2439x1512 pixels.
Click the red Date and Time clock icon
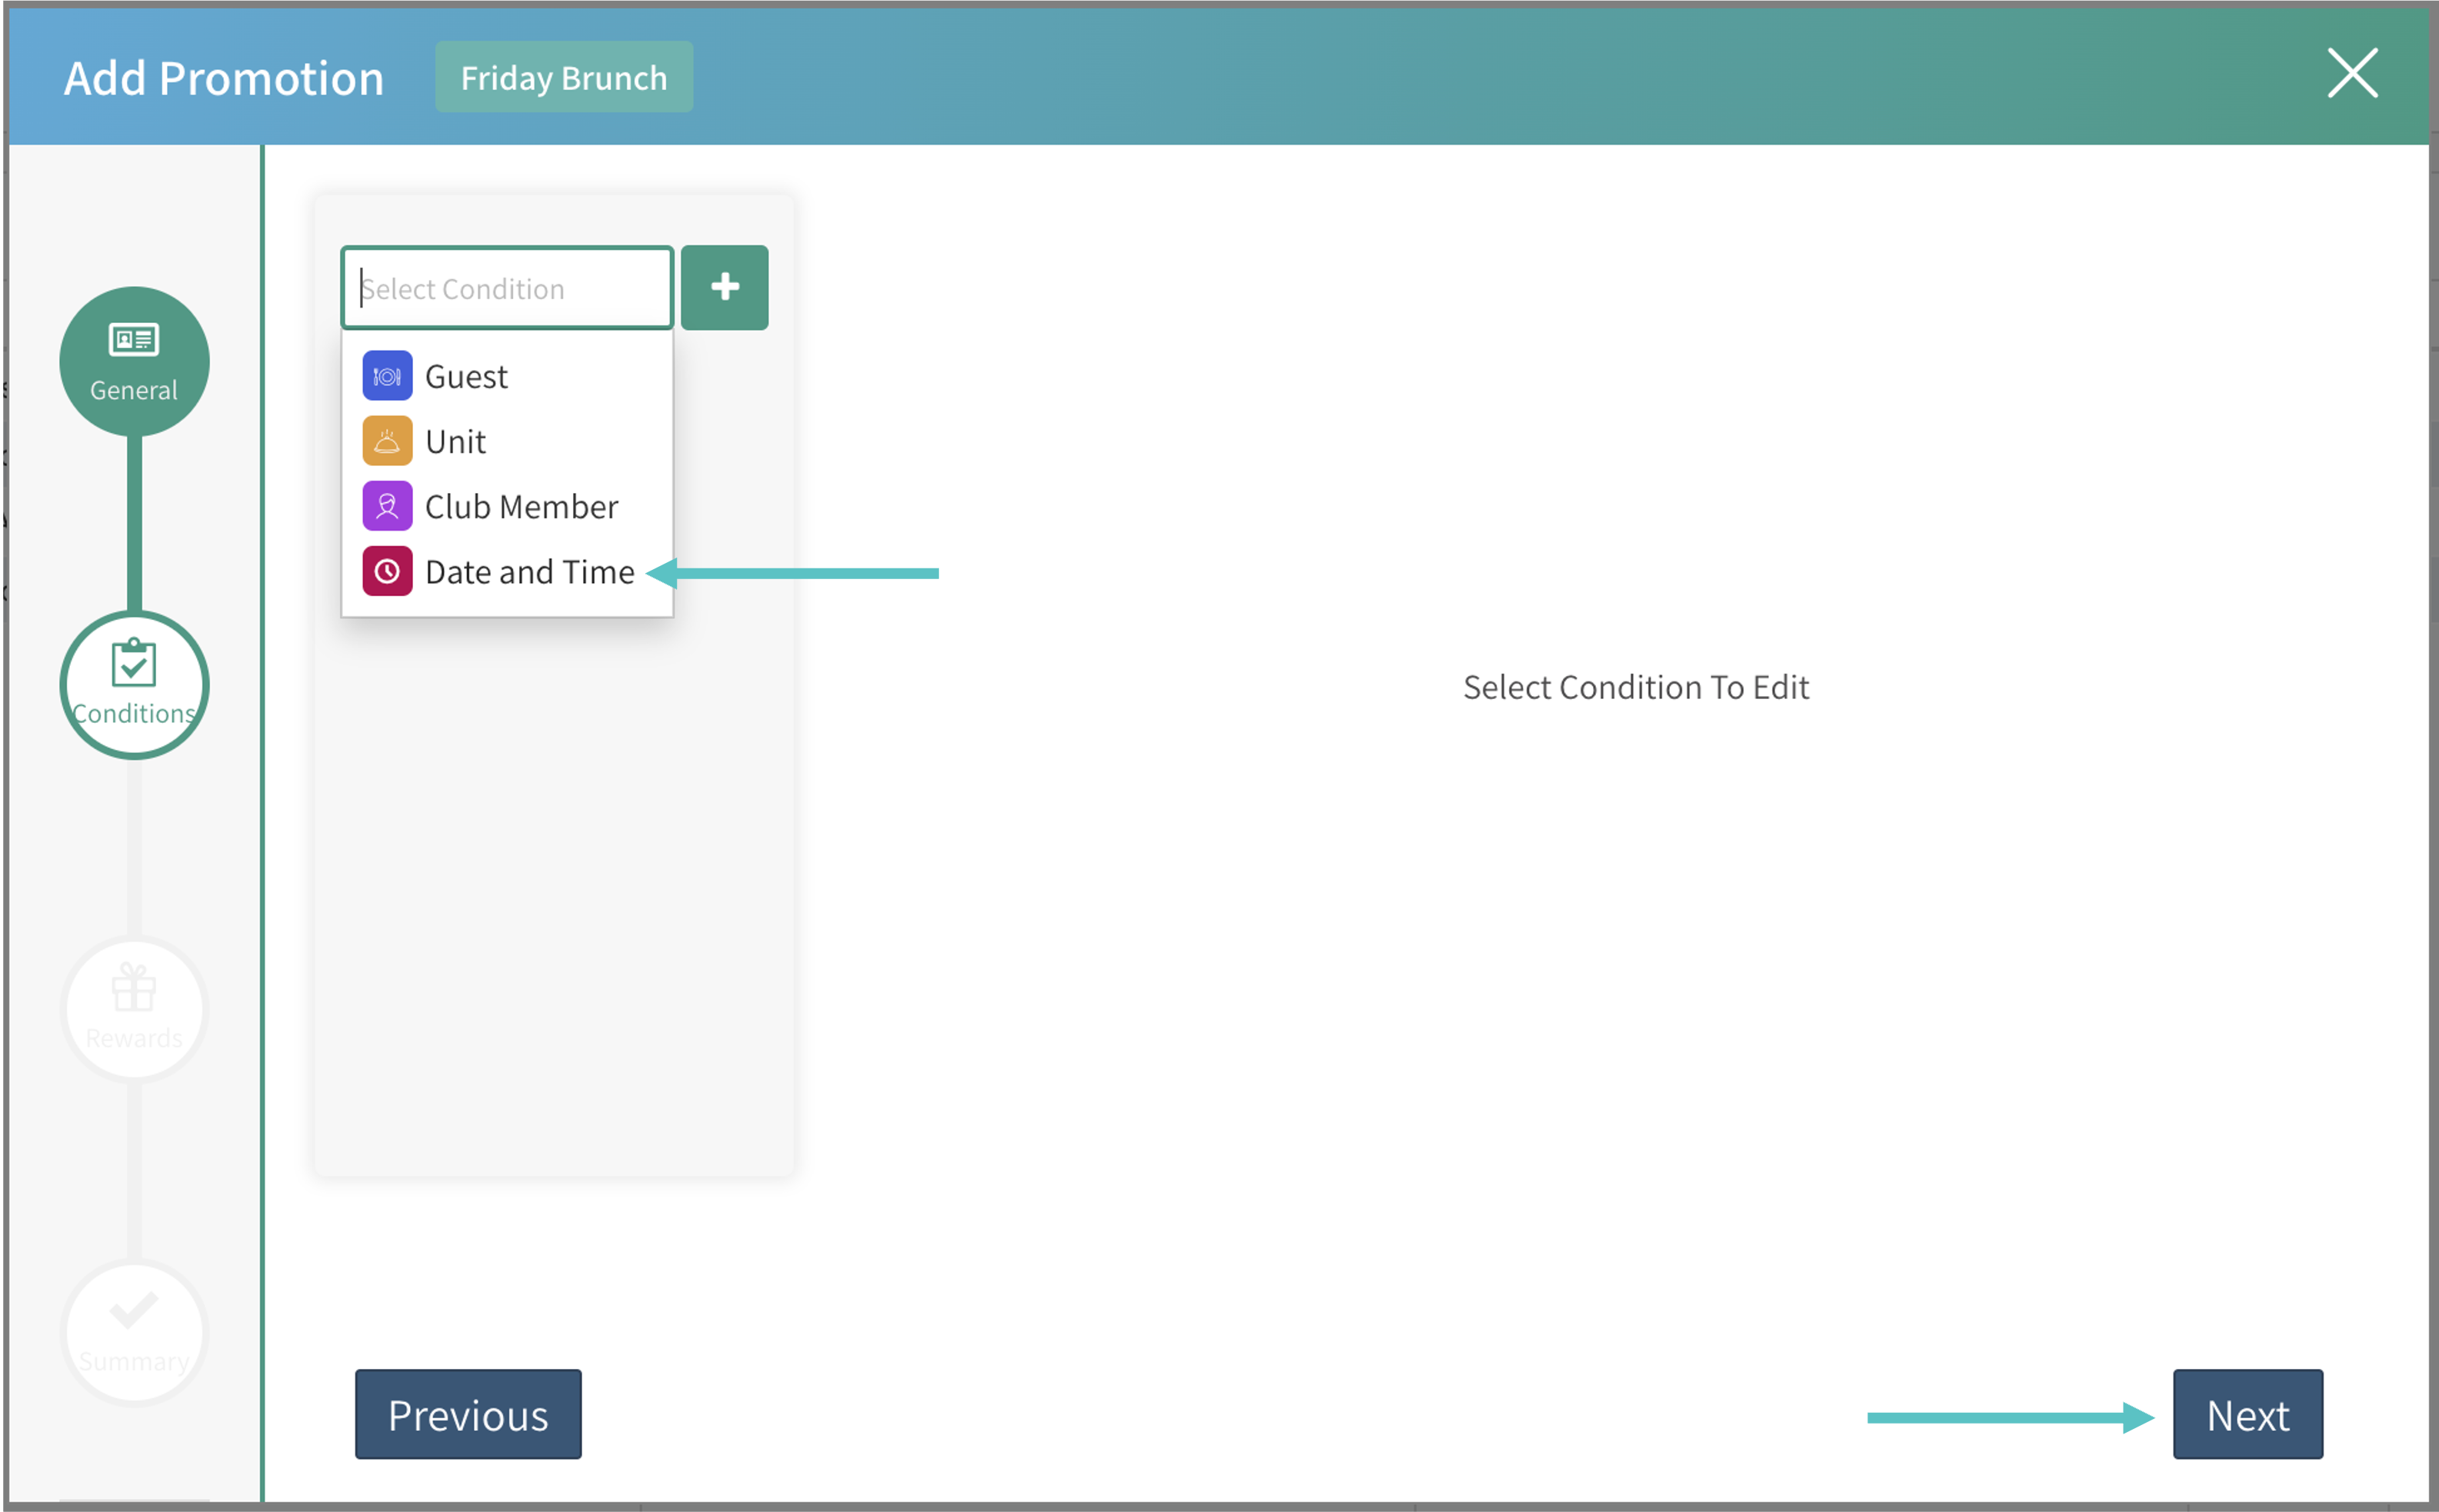(387, 571)
